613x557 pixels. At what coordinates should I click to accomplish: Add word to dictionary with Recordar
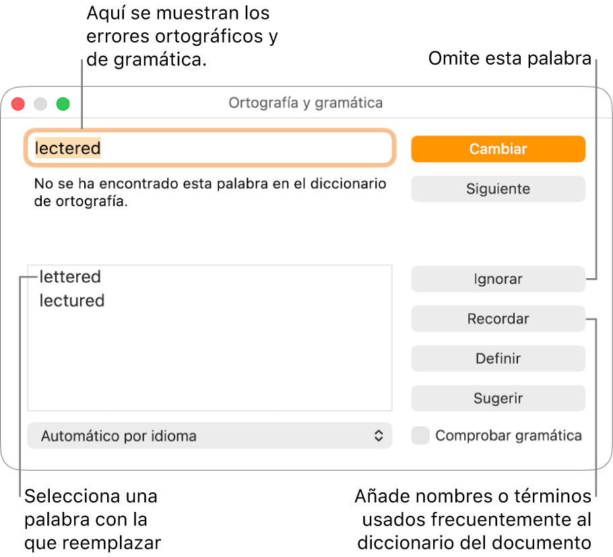[498, 319]
